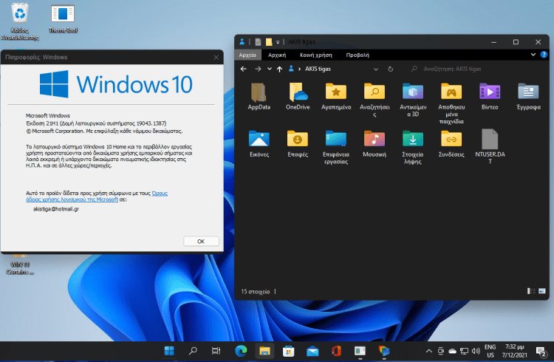Open the OneDrive folder
This screenshot has width=554, height=362.
click(298, 97)
